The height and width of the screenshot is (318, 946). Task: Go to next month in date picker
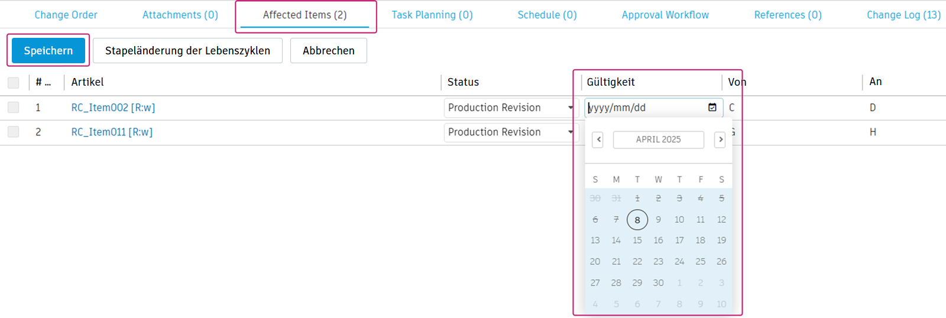[720, 139]
